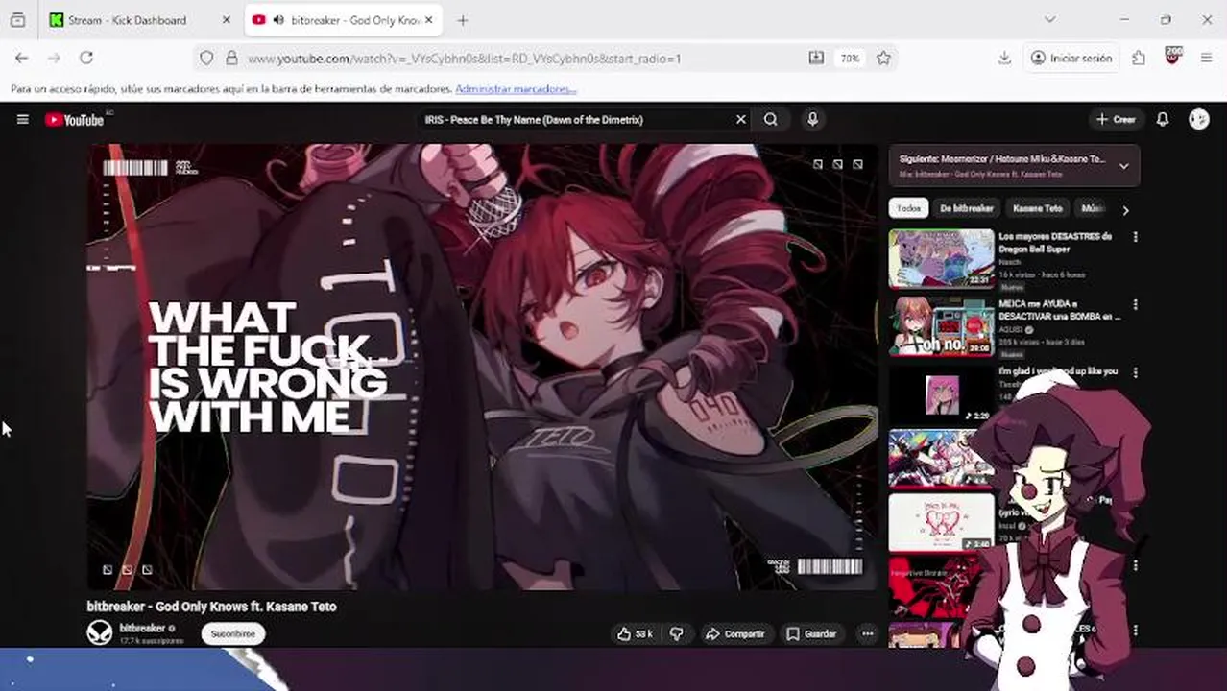The image size is (1227, 691).
Task: Open Dragon Ball Super video thumbnail
Action: [x=941, y=258]
